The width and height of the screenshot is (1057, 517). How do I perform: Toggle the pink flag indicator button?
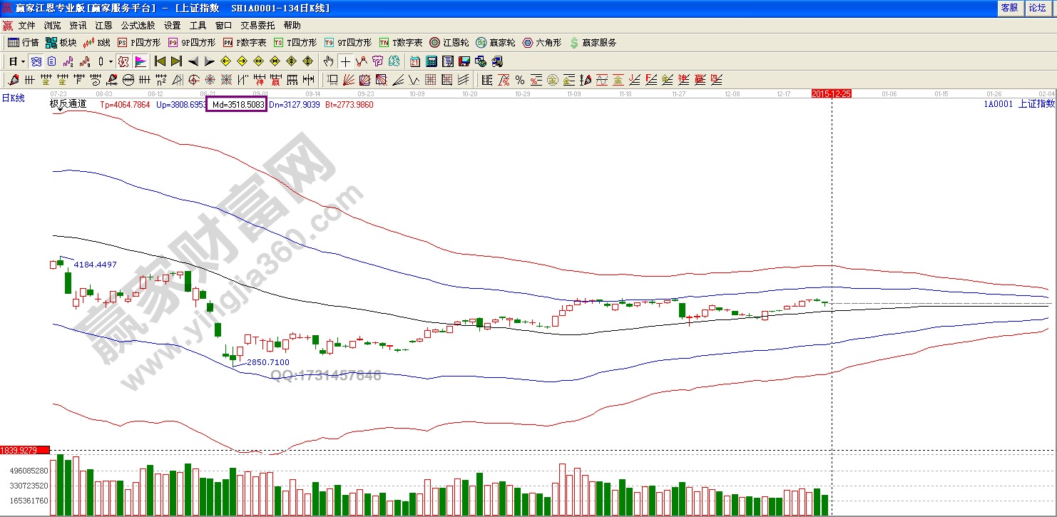coord(141,61)
